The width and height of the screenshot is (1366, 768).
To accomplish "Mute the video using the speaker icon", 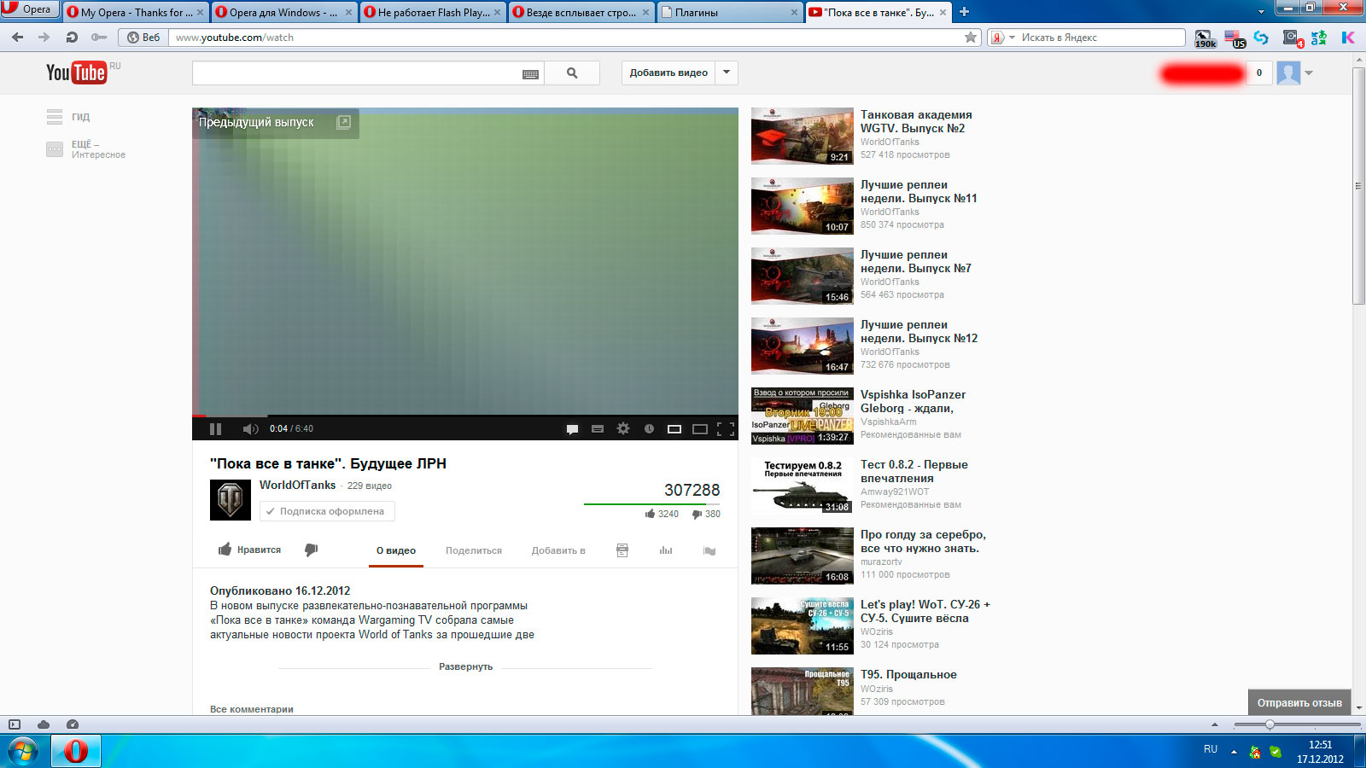I will [x=250, y=429].
